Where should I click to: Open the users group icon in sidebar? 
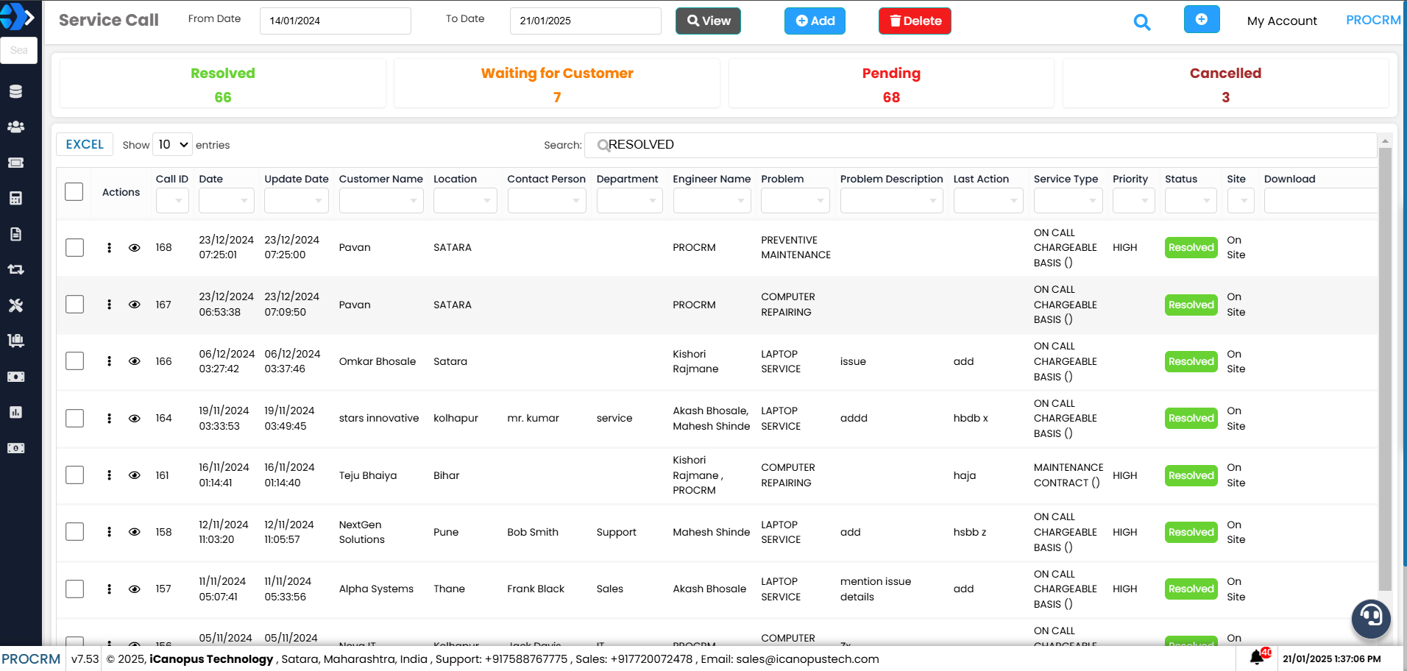coord(15,127)
